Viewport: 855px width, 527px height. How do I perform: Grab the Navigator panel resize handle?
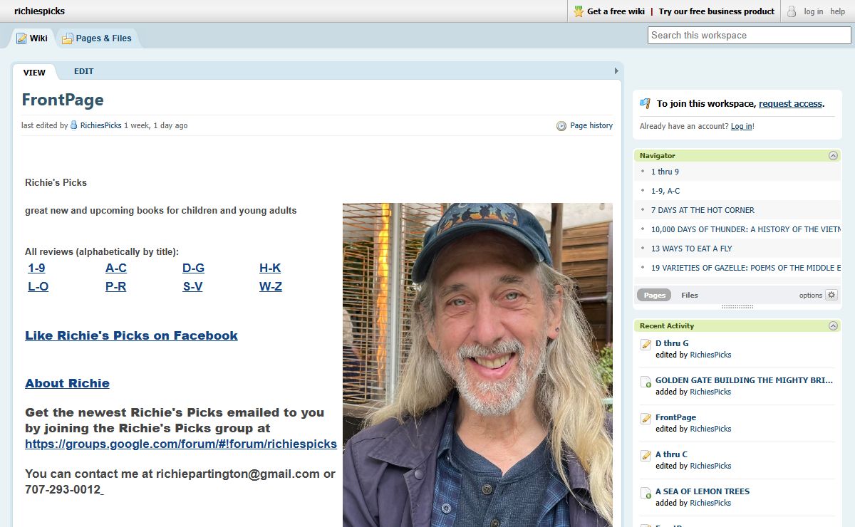point(737,307)
